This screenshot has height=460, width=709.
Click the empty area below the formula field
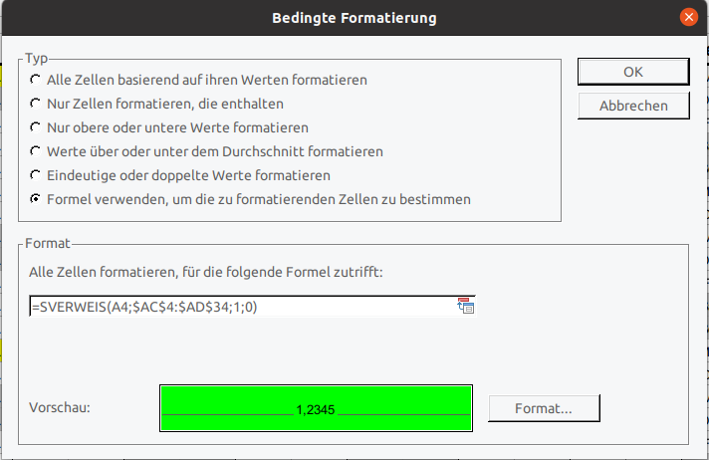249,348
